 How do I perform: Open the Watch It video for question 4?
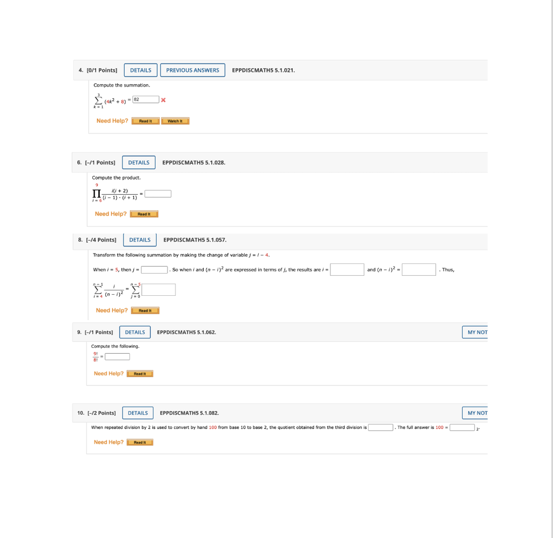coord(175,121)
